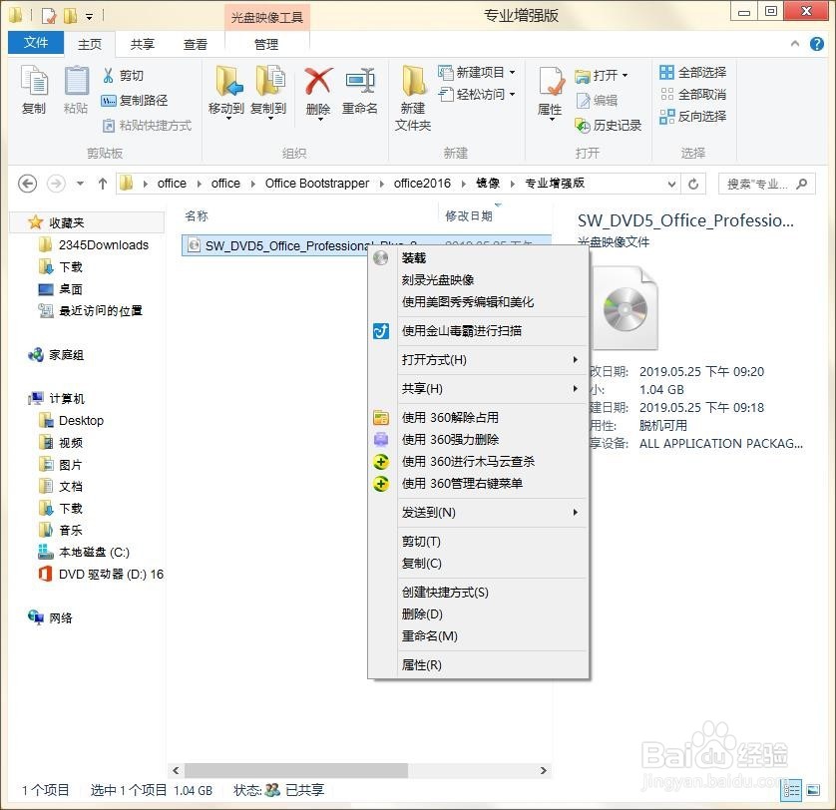This screenshot has width=836, height=810.
Task: Expand the 发送到 submenu arrow
Action: [x=577, y=513]
